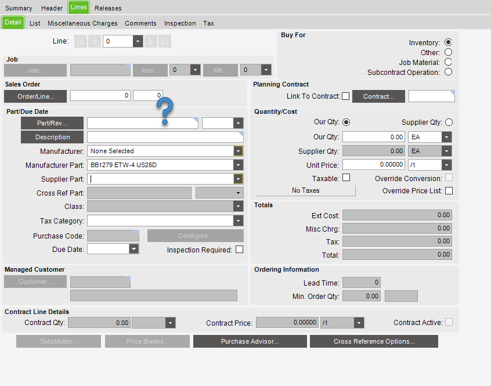Viewport: 491px width, 386px height.
Task: Select Other radio button under Buy For
Action: 448,52
